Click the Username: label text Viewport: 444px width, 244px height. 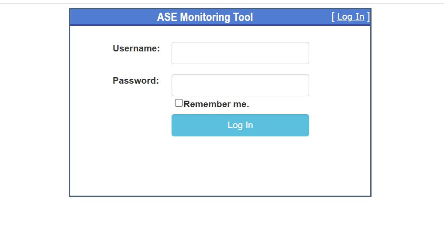[x=136, y=48]
